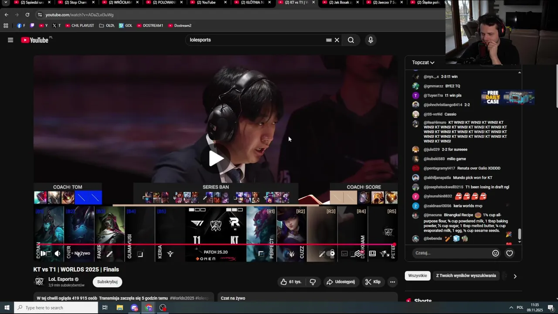
Task: Open @ReaHimuro chat message author
Action: click(x=435, y=123)
